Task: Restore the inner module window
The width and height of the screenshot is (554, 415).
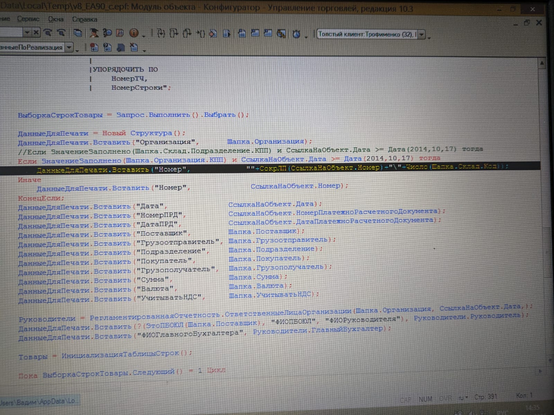Action: click(x=527, y=23)
